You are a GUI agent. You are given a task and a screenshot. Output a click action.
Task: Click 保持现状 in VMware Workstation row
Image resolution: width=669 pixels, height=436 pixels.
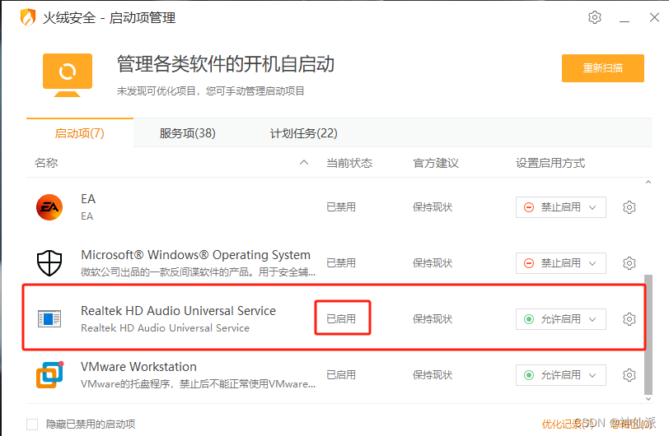(x=433, y=375)
